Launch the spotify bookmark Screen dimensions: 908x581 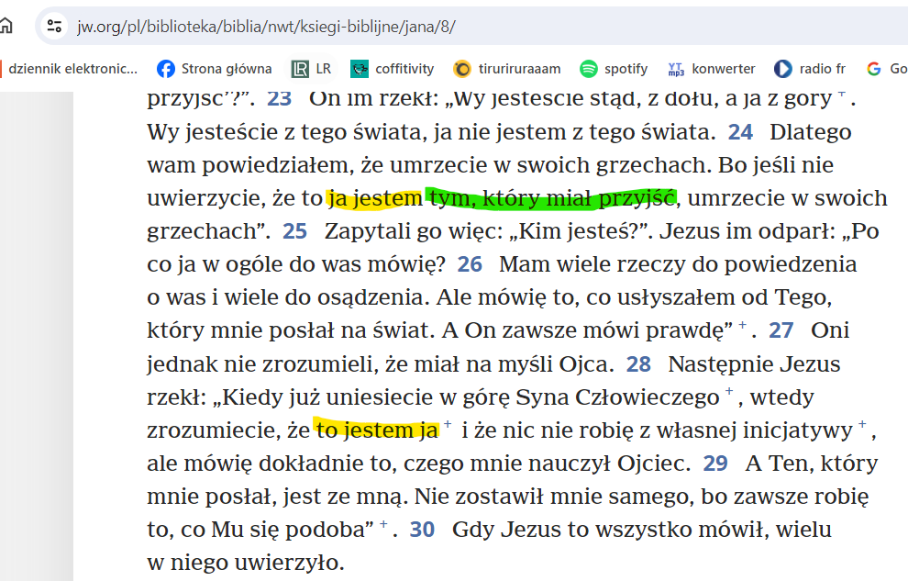point(614,69)
